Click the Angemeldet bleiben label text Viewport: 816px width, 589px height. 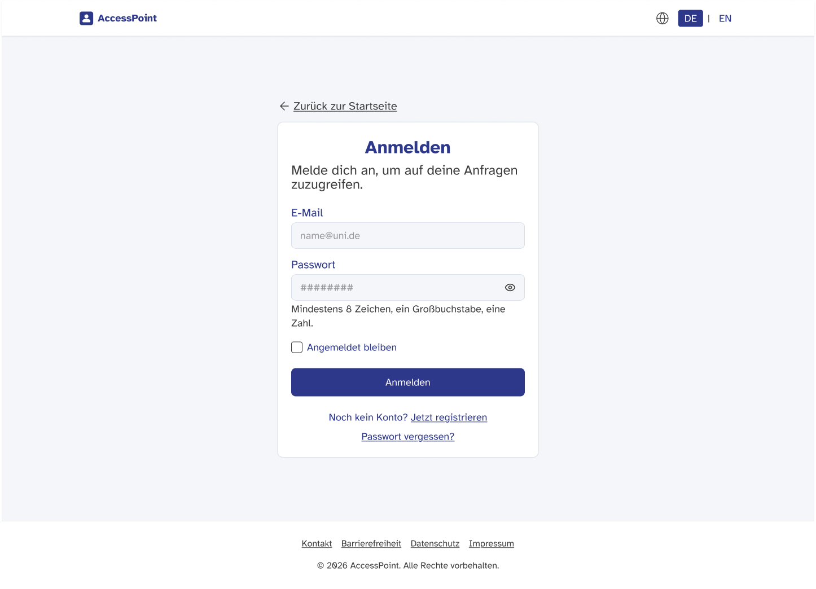(x=352, y=348)
